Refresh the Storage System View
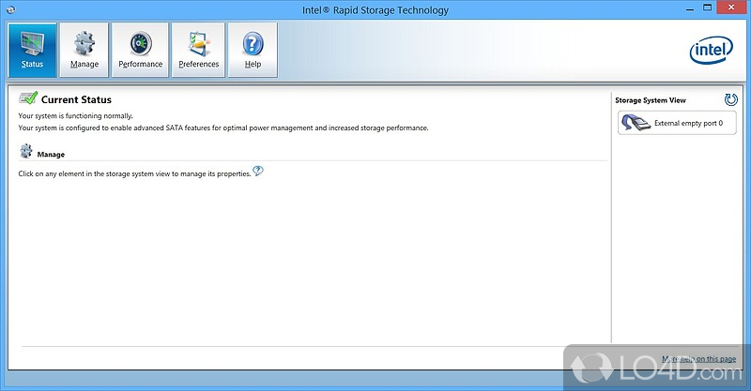The width and height of the screenshot is (751, 391). click(x=731, y=99)
